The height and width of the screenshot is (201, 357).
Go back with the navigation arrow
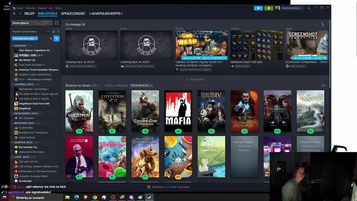click(15, 13)
